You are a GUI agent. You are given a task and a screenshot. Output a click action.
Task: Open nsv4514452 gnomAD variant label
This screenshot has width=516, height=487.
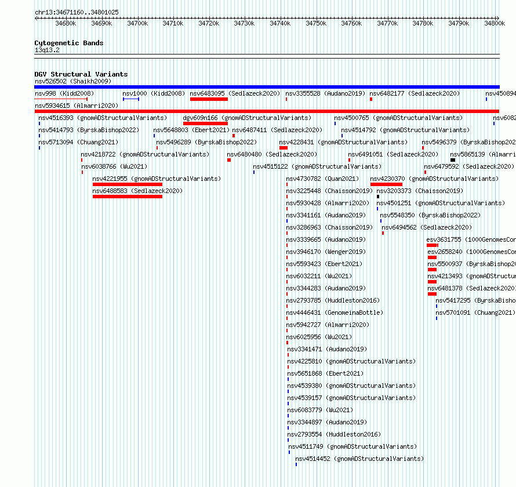(x=359, y=459)
